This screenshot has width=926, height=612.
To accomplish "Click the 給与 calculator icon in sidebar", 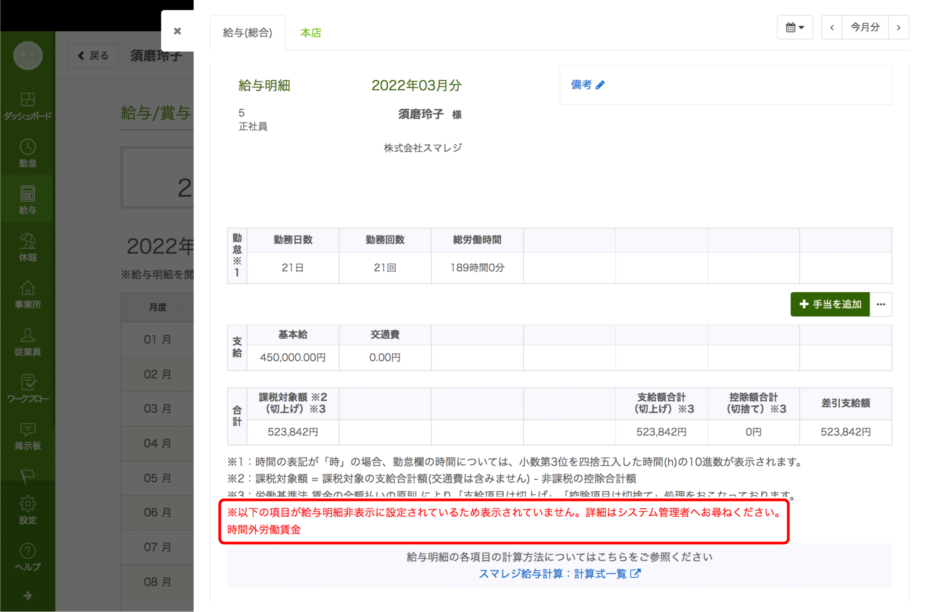I will coord(27,199).
